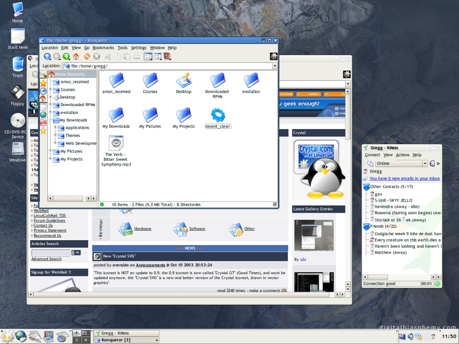Viewport: 459px width, 344px height.
Task: Select the Tree View toolbar button
Action: point(158,56)
